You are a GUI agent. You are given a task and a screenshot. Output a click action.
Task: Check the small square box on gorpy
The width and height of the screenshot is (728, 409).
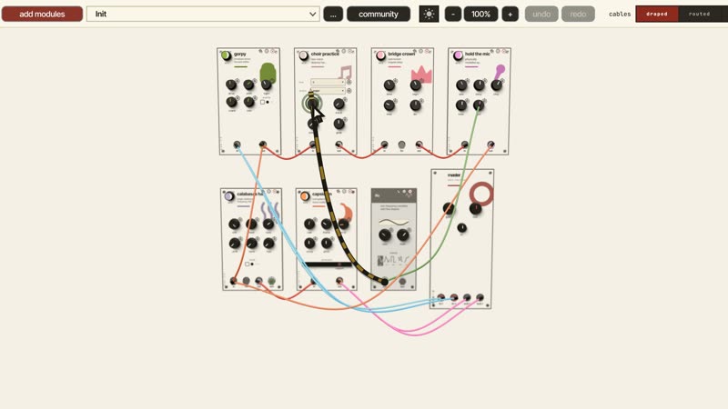click(x=262, y=102)
